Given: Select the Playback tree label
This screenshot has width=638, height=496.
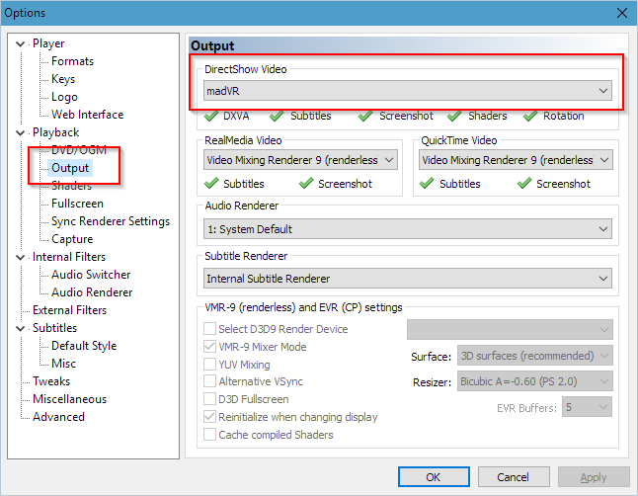Looking at the screenshot, I should 55,132.
